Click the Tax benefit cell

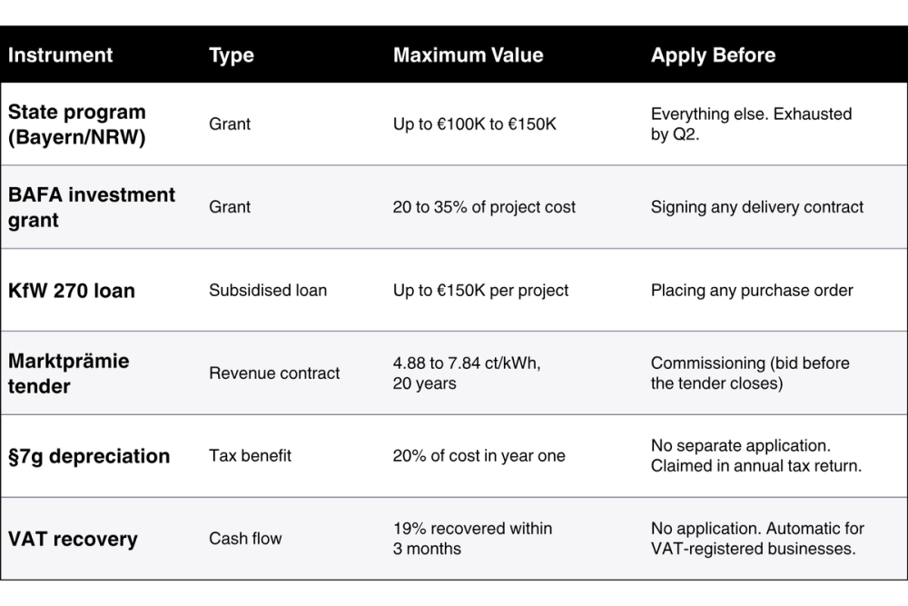(251, 456)
